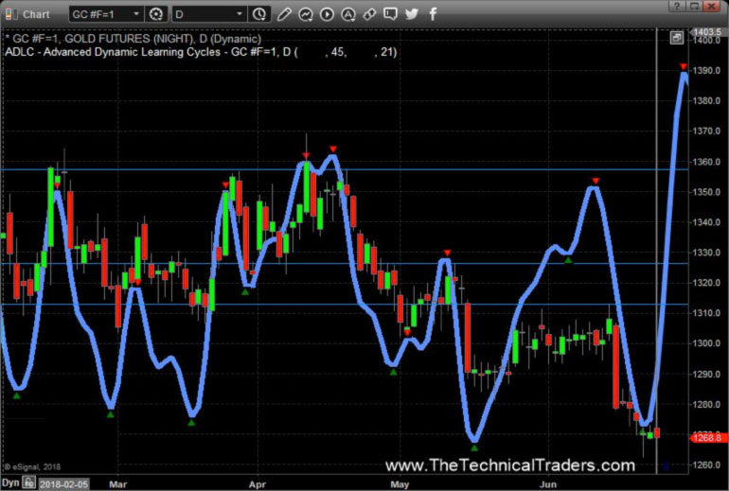Click red cycle-top marker at June 1350 peak

[596, 181]
